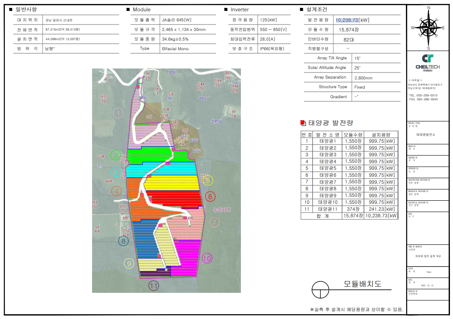Screen dimensions: 453x319
Task: Click the 모듈배치도 drawing title text
Action: click(362, 284)
